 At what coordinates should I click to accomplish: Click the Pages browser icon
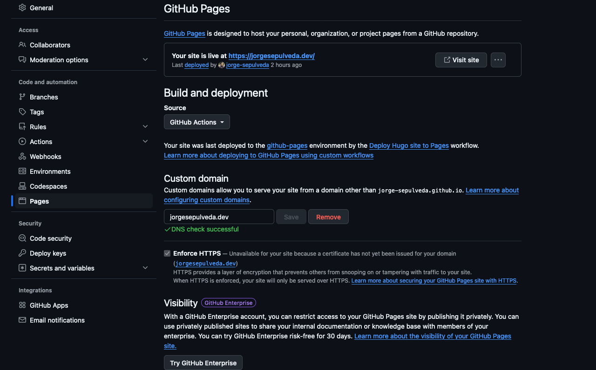click(22, 201)
